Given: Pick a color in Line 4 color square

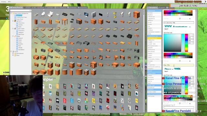Looking at the screenshot, I should 172,43.
